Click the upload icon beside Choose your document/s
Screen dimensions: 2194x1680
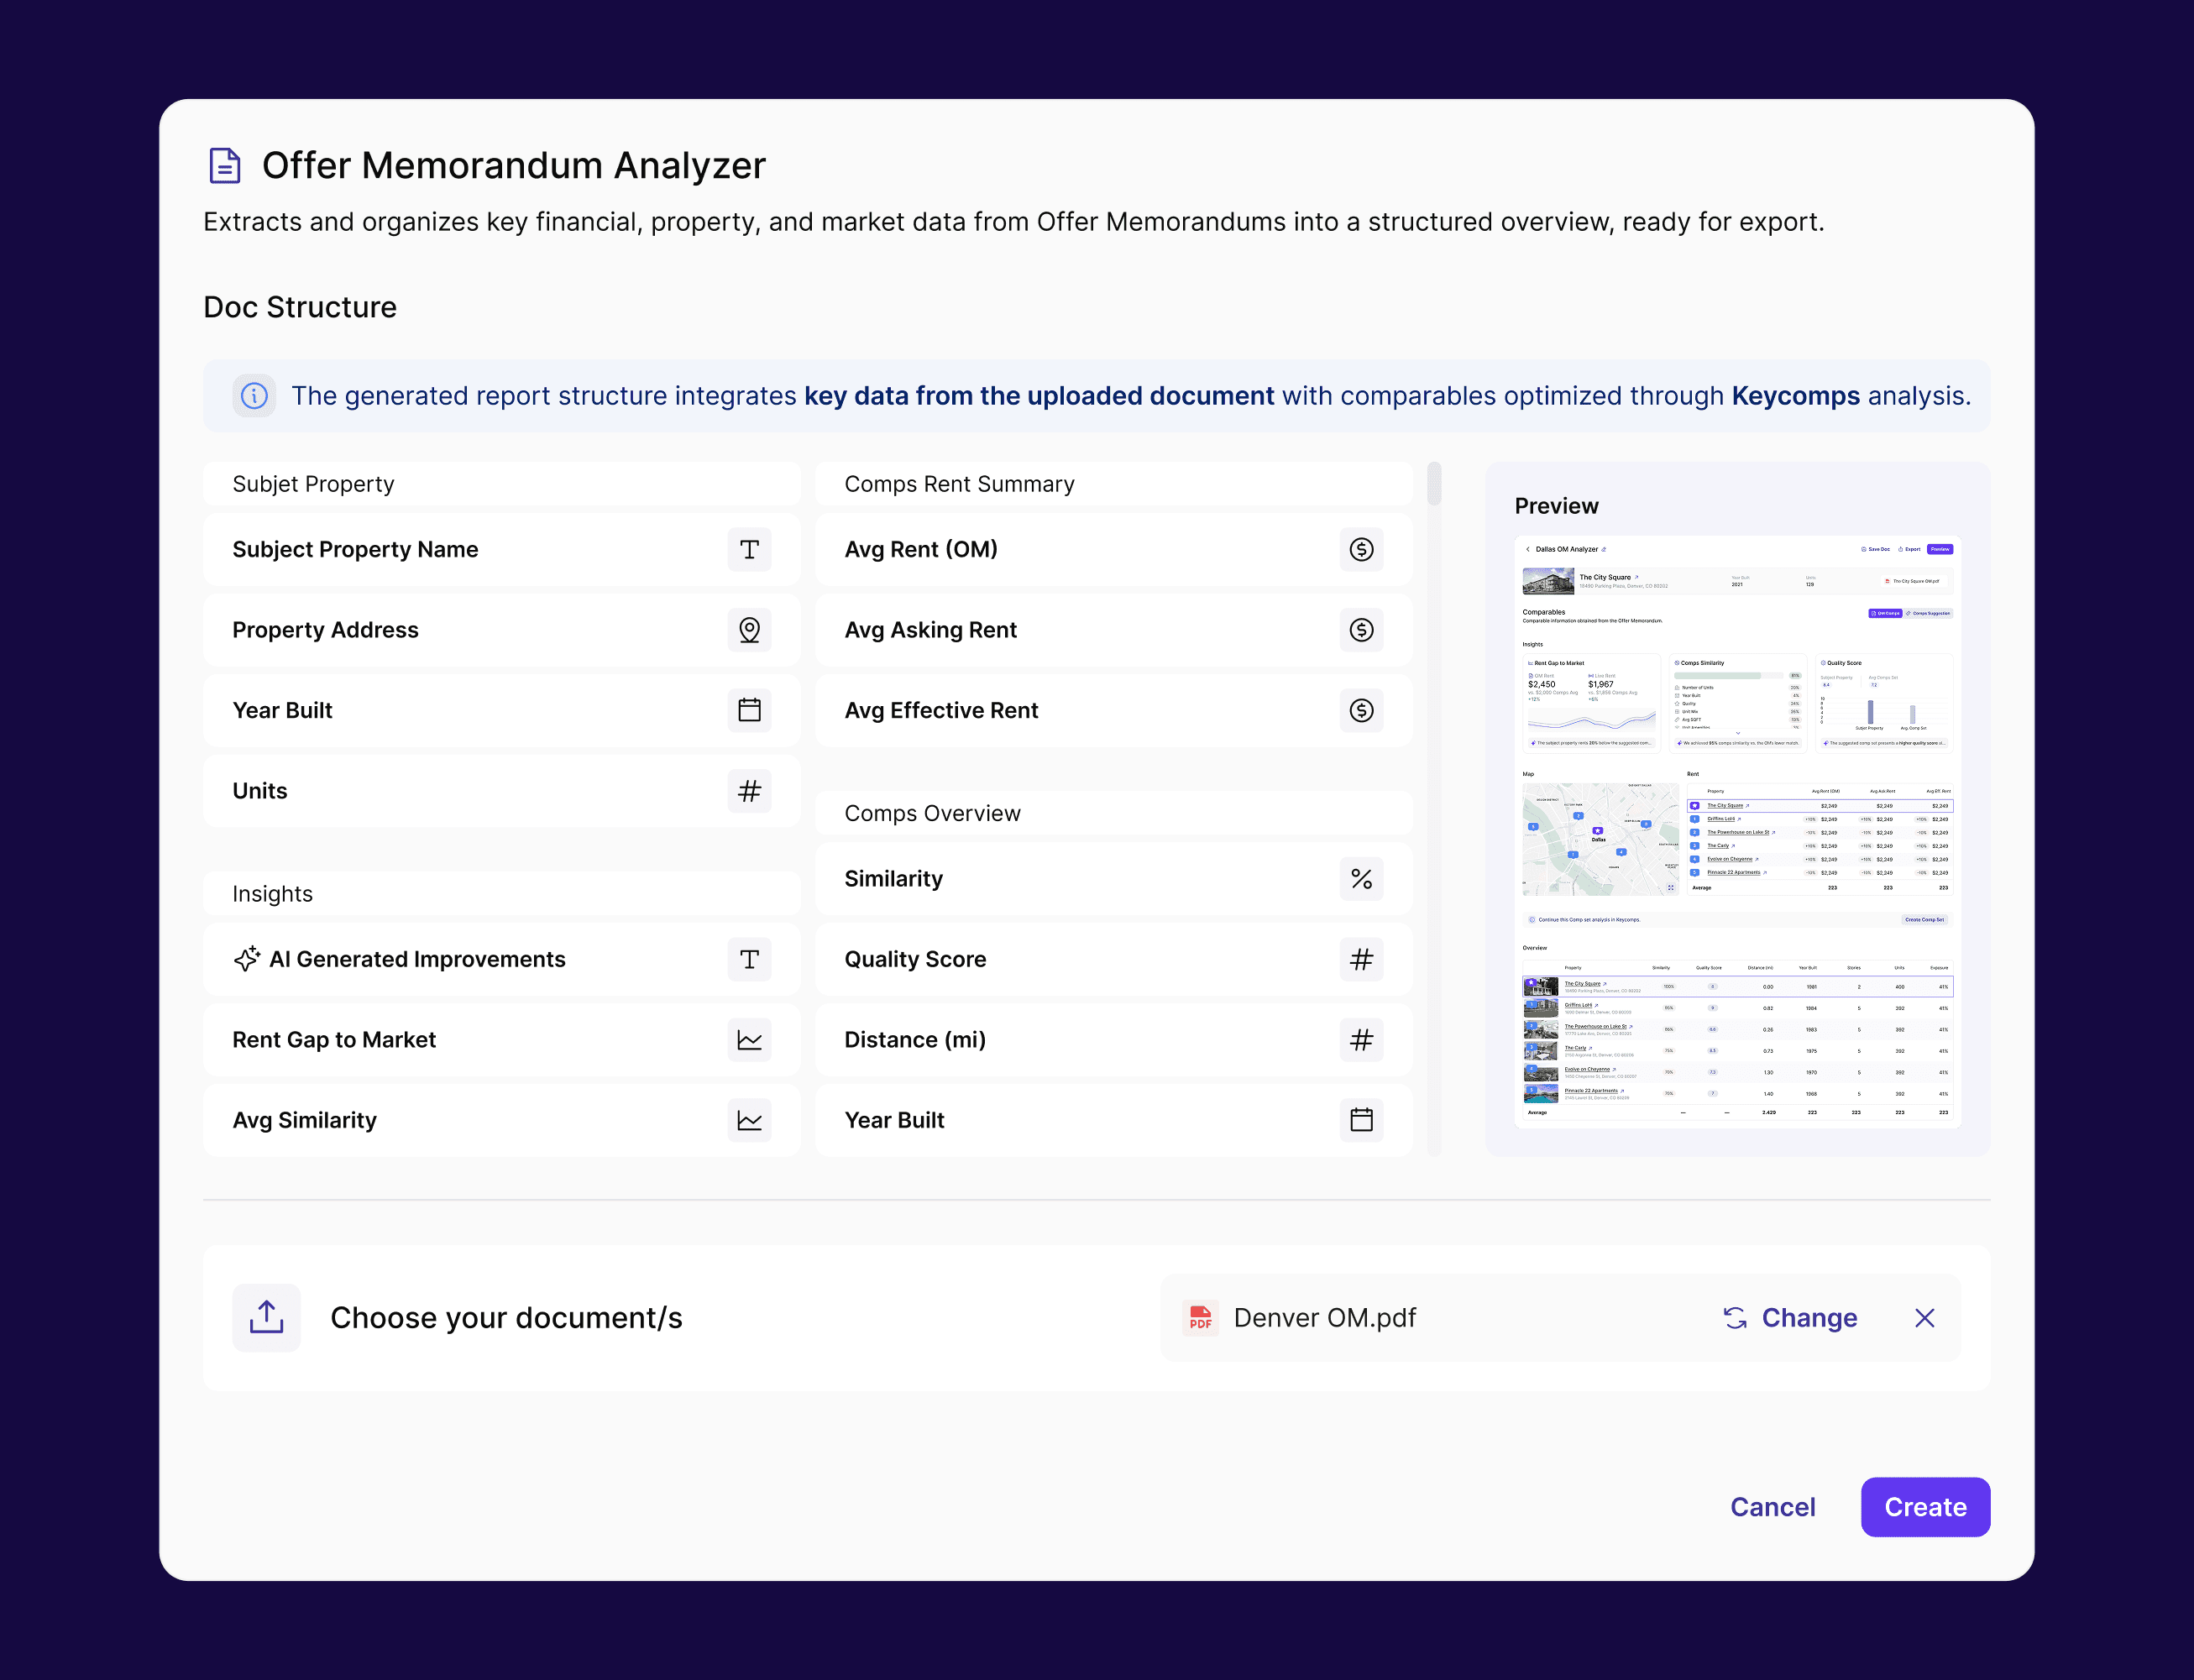(267, 1318)
